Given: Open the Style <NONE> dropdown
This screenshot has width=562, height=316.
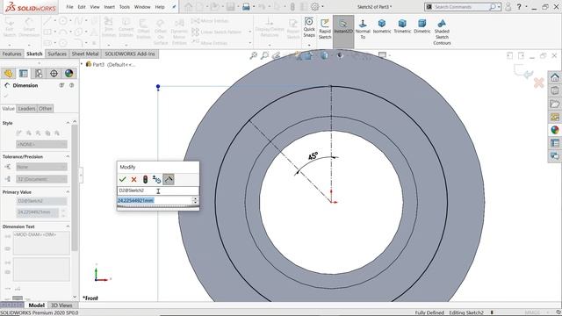Looking at the screenshot, I should click(41, 144).
